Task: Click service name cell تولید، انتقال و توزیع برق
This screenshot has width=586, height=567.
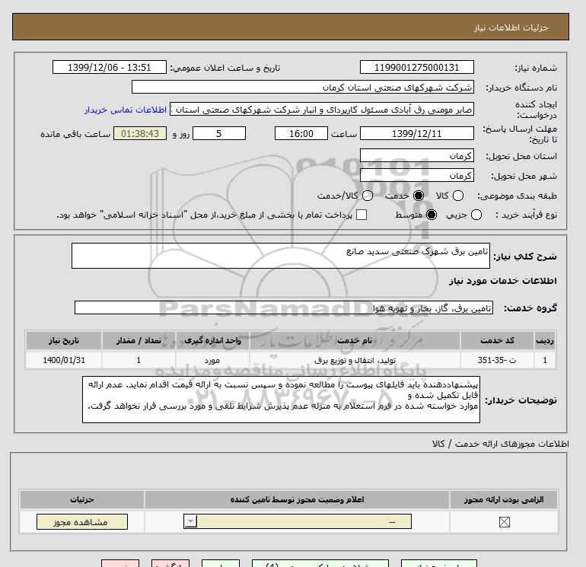Action: pos(355,360)
